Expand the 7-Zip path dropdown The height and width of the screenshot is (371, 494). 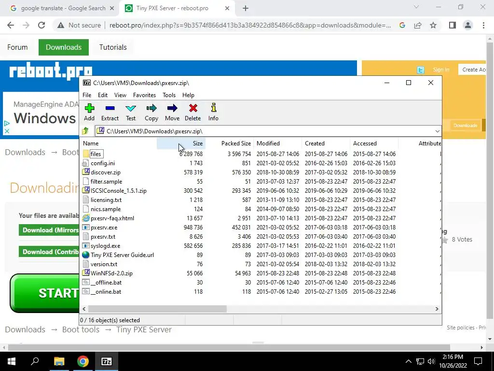[x=437, y=131]
